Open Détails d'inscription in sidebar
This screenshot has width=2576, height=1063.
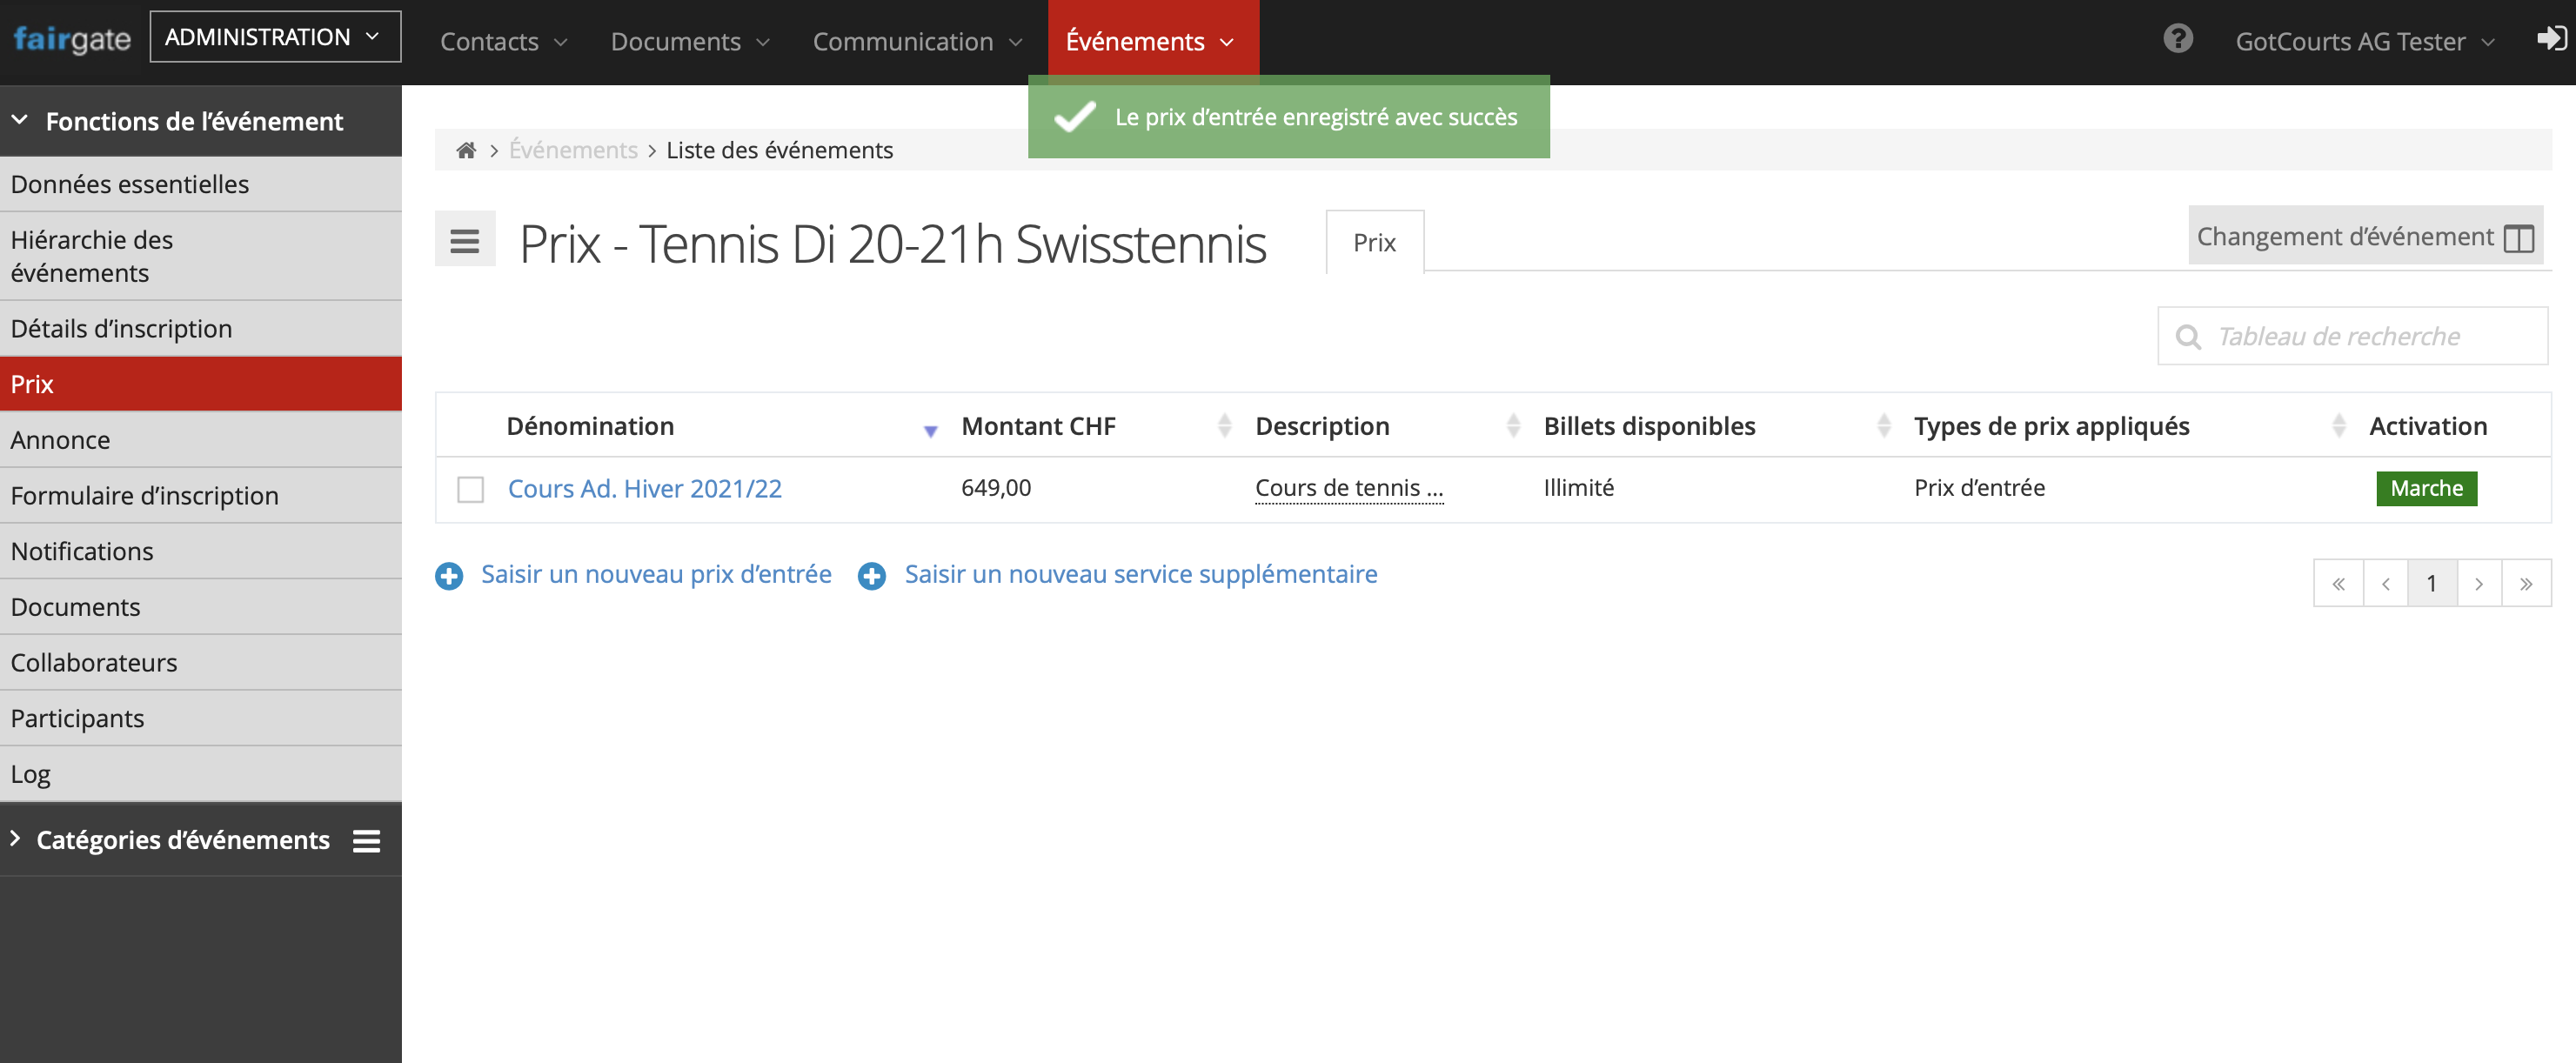pos(201,329)
